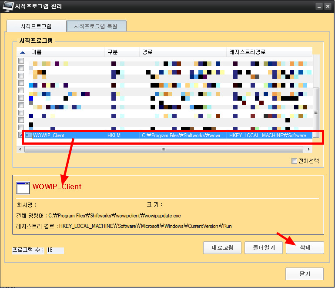Open folder with the 폴더열기 button
Viewport: 335px width, 288px height.
(263, 248)
